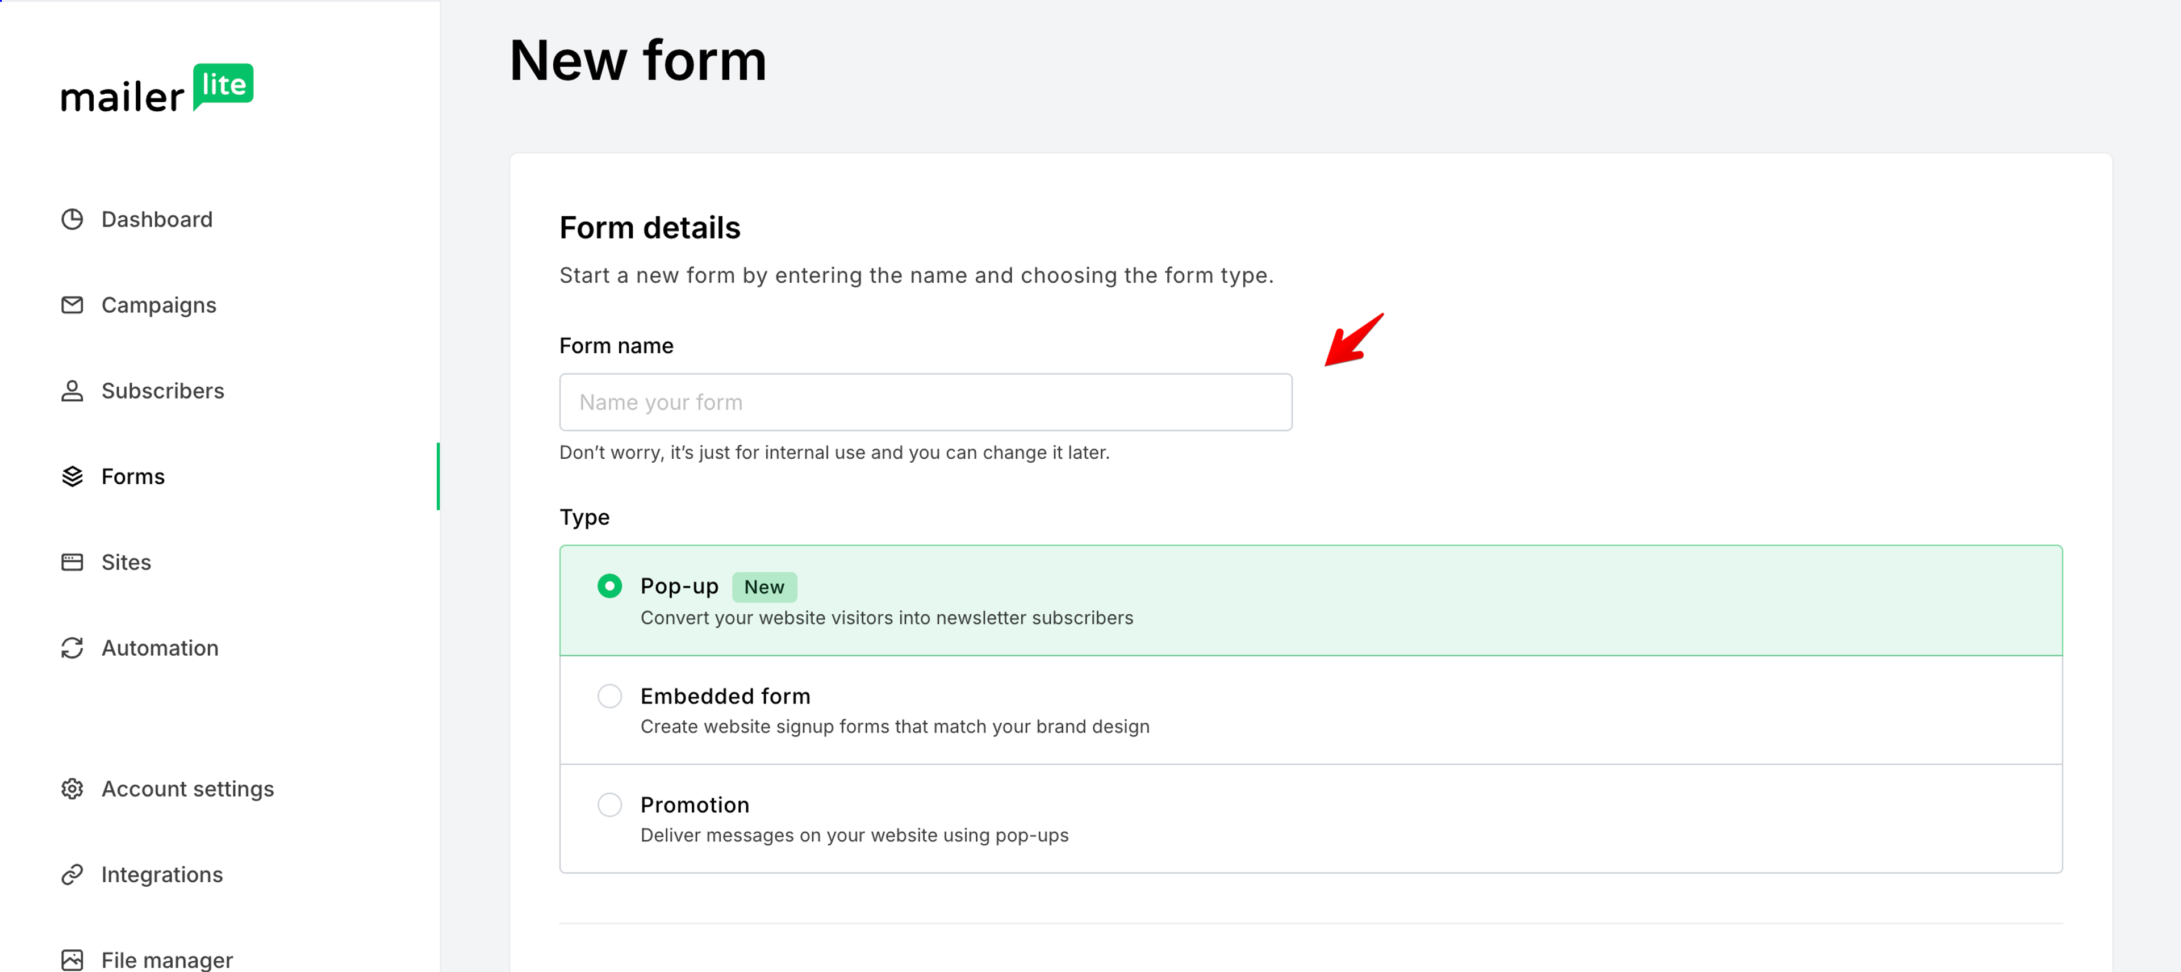Click 'Deliver messages on your website' description
Image resolution: width=2181 pixels, height=972 pixels.
pos(854,835)
